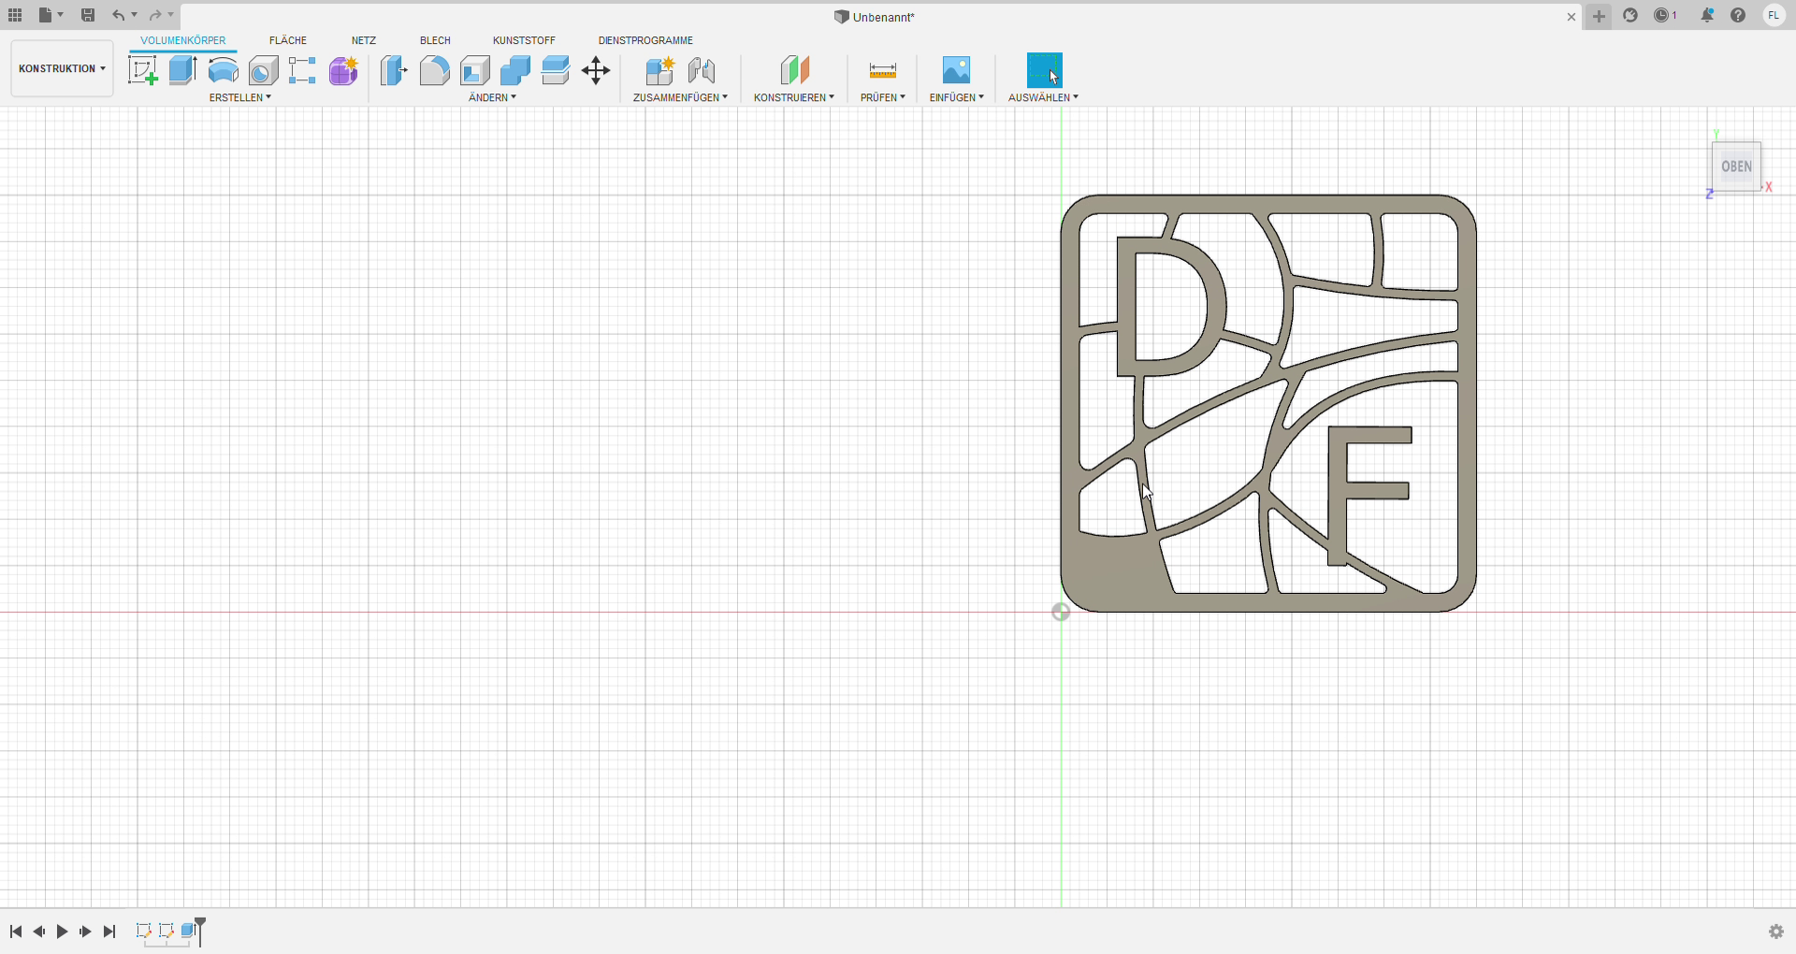The image size is (1796, 954).
Task: Select the Extrude tool
Action: point(182,70)
